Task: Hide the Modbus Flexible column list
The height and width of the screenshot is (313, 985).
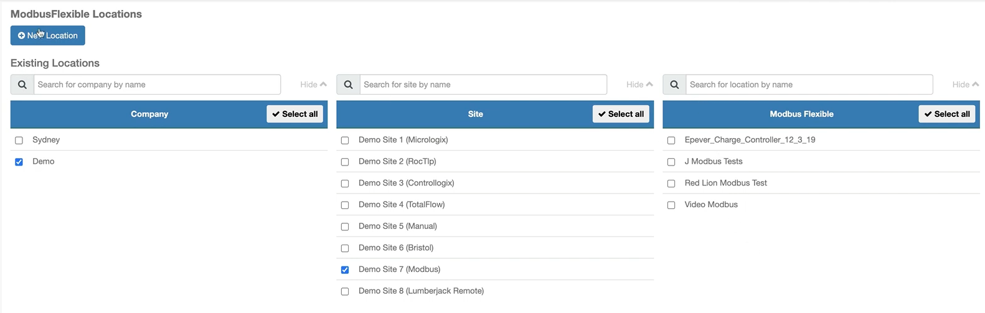Action: [966, 85]
